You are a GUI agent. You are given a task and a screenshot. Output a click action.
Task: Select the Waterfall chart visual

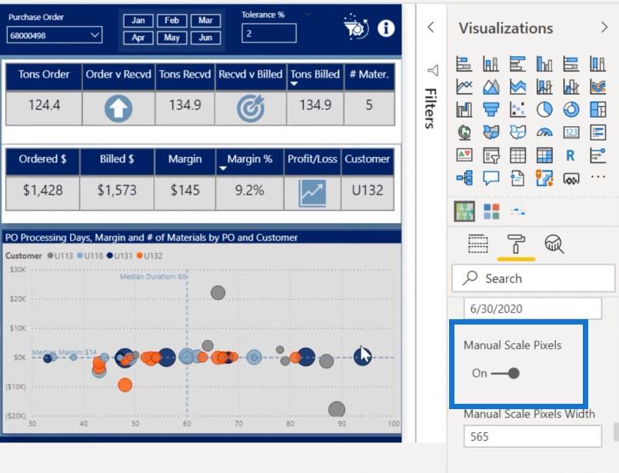tap(464, 109)
